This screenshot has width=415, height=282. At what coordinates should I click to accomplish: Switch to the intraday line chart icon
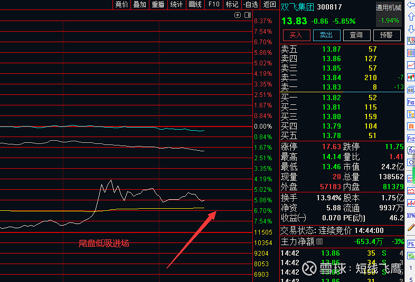point(411,65)
